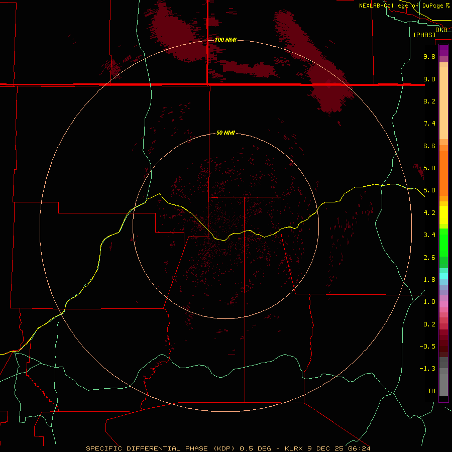The height and width of the screenshot is (452, 452).
Task: Click the 1.8 scale value
Action: (x=429, y=280)
